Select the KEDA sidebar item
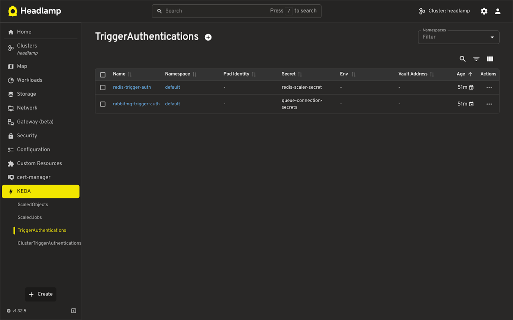The height and width of the screenshot is (320, 513). 41,191
